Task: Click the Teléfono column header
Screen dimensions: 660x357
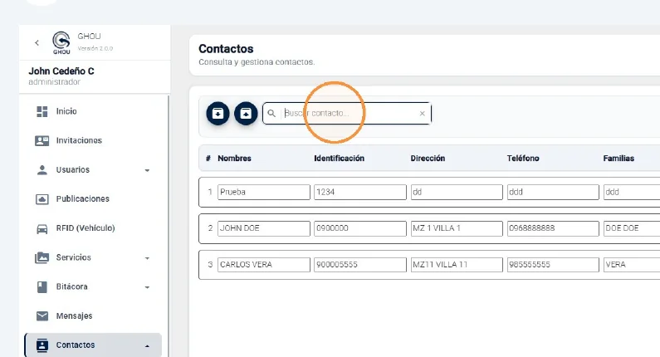Action: (523, 159)
